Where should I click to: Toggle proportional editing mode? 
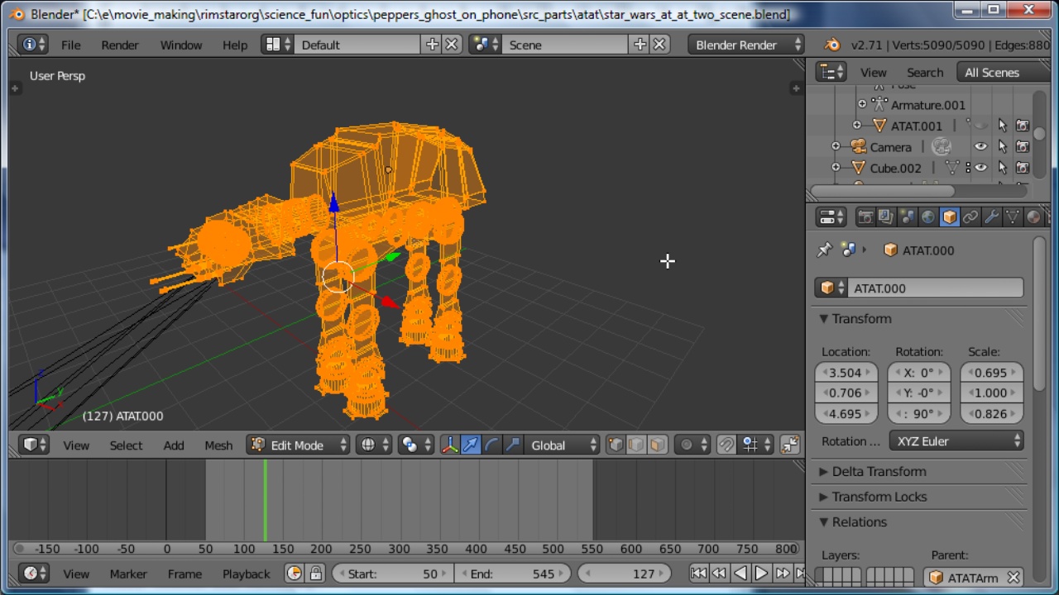pyautogui.click(x=692, y=445)
